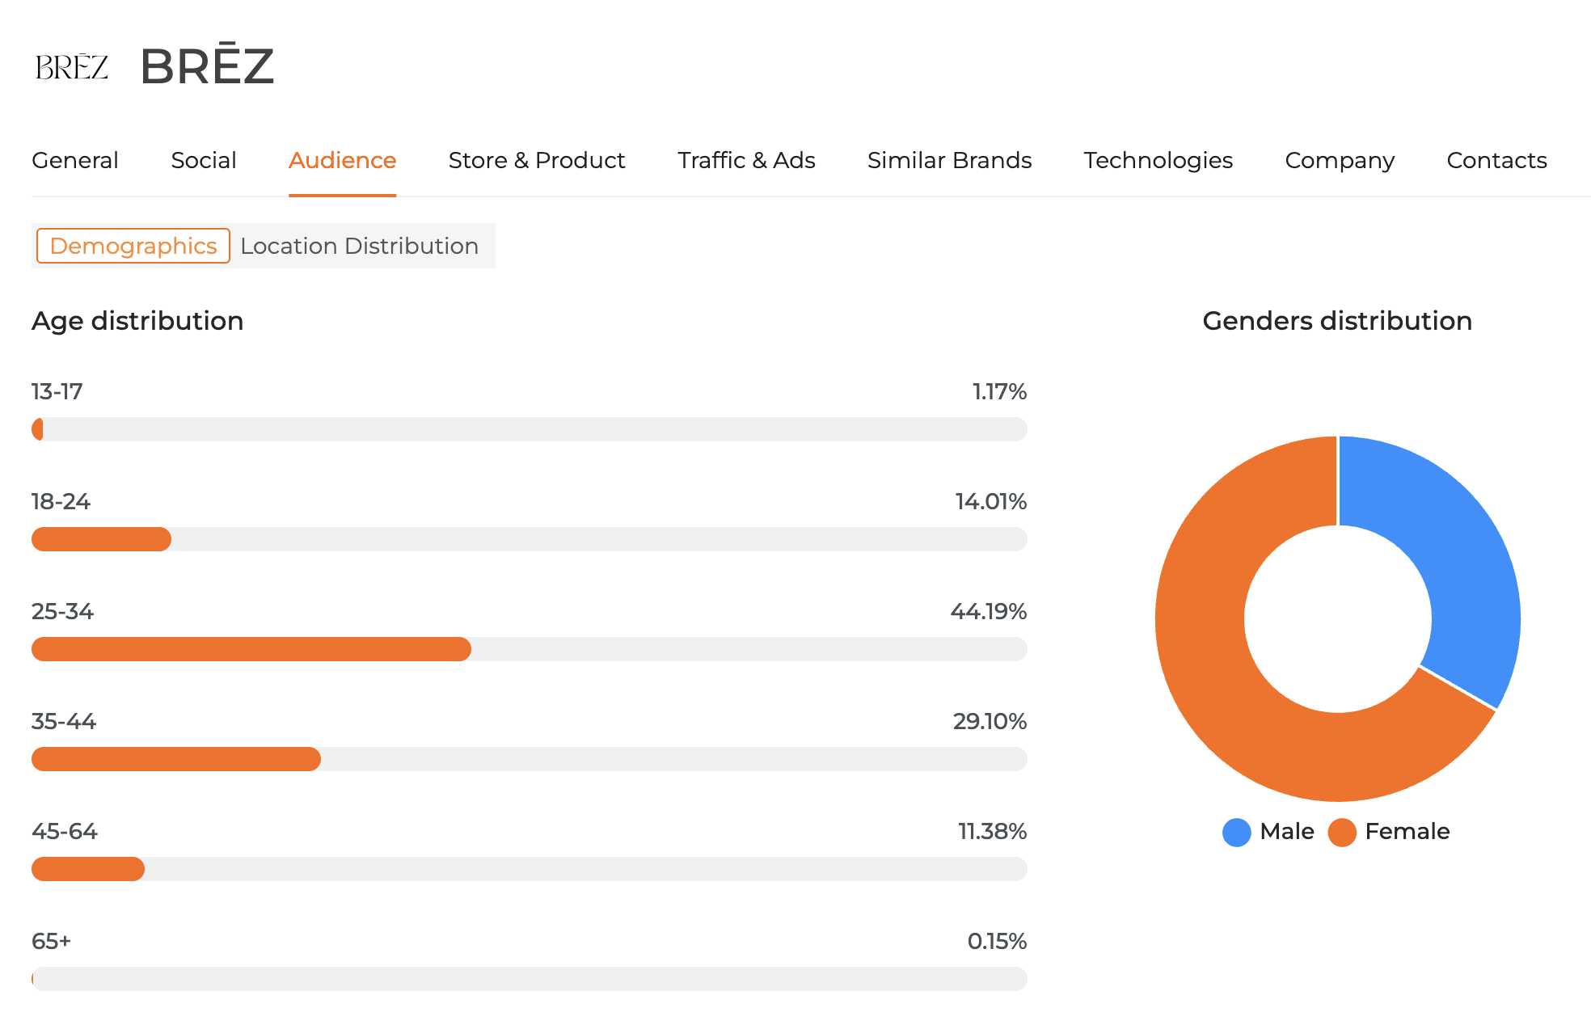
Task: Switch to Location Distribution view
Action: pyautogui.click(x=359, y=246)
